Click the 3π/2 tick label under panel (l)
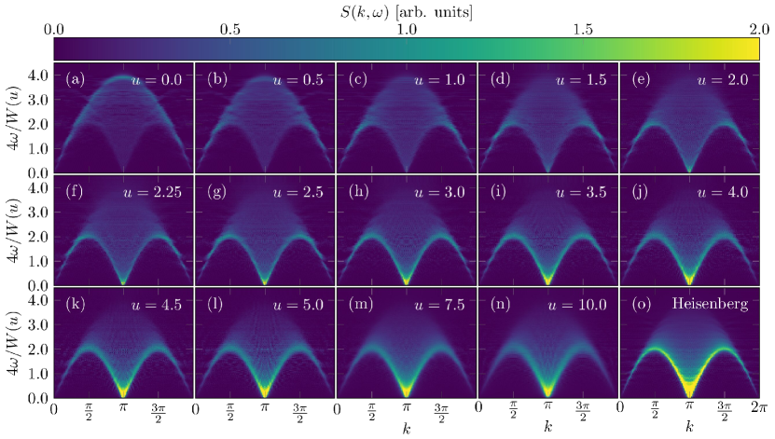Viewport: 775px width, 439px height. 299,413
